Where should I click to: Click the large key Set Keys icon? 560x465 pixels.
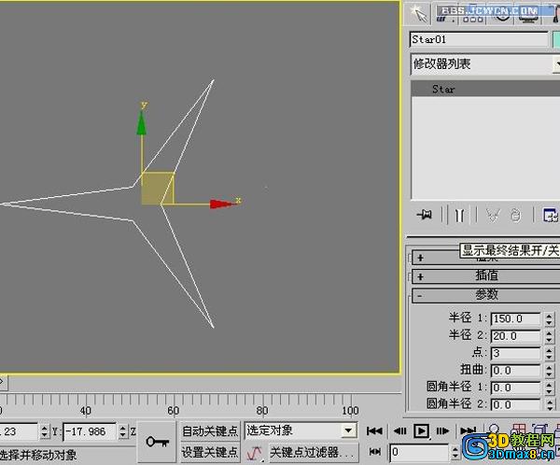pyautogui.click(x=157, y=442)
